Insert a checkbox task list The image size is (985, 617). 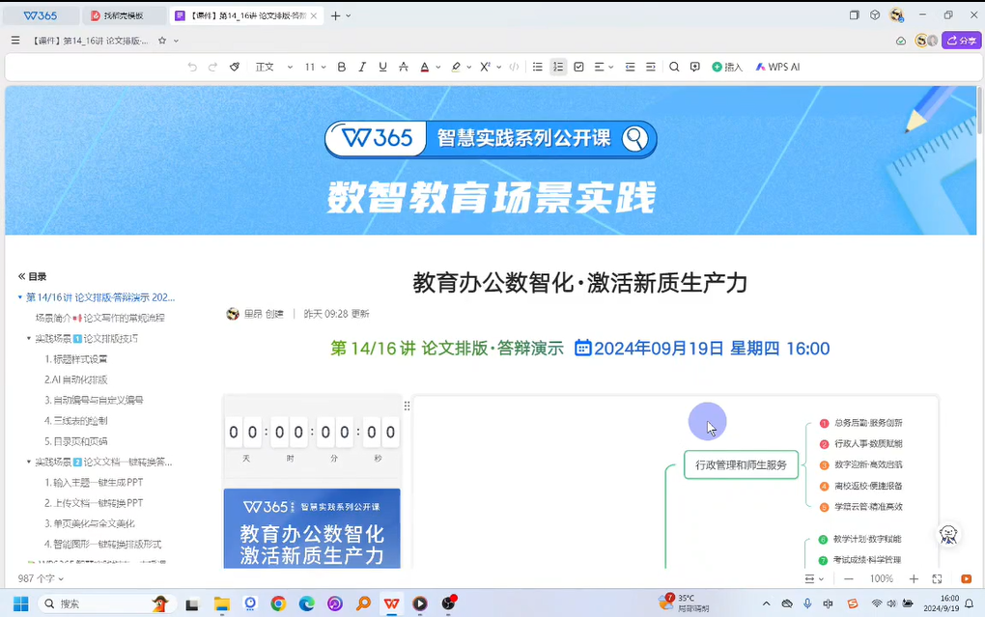point(578,68)
